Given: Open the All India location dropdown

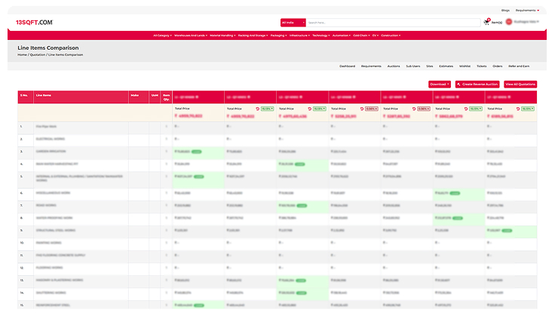Looking at the screenshot, I should coord(293,23).
